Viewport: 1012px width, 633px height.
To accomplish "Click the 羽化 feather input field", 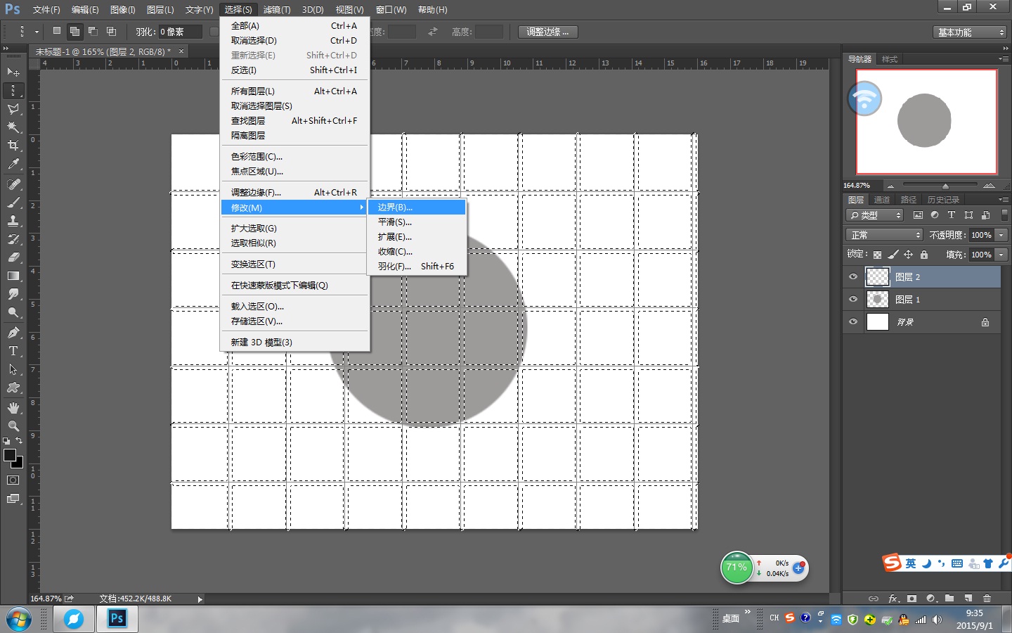I will click(180, 32).
